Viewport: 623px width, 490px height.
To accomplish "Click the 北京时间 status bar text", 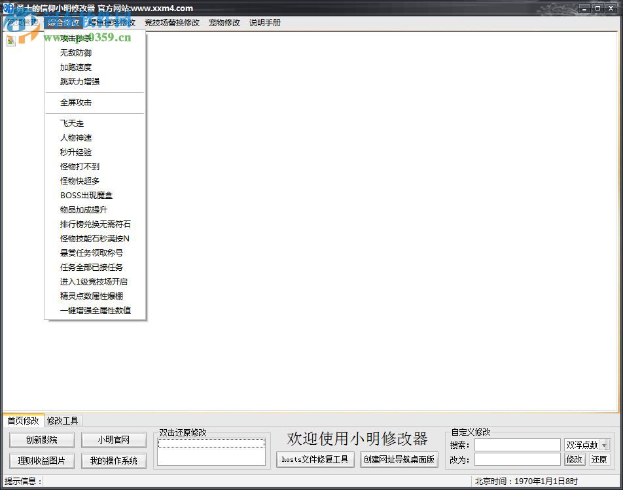I will click(526, 481).
